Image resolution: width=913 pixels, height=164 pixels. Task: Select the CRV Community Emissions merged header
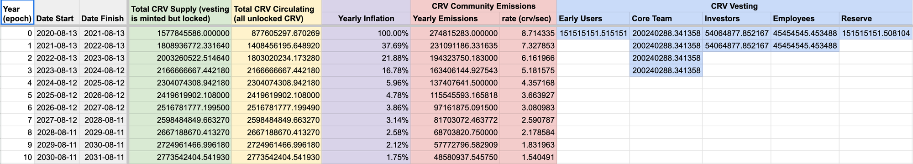point(483,6)
